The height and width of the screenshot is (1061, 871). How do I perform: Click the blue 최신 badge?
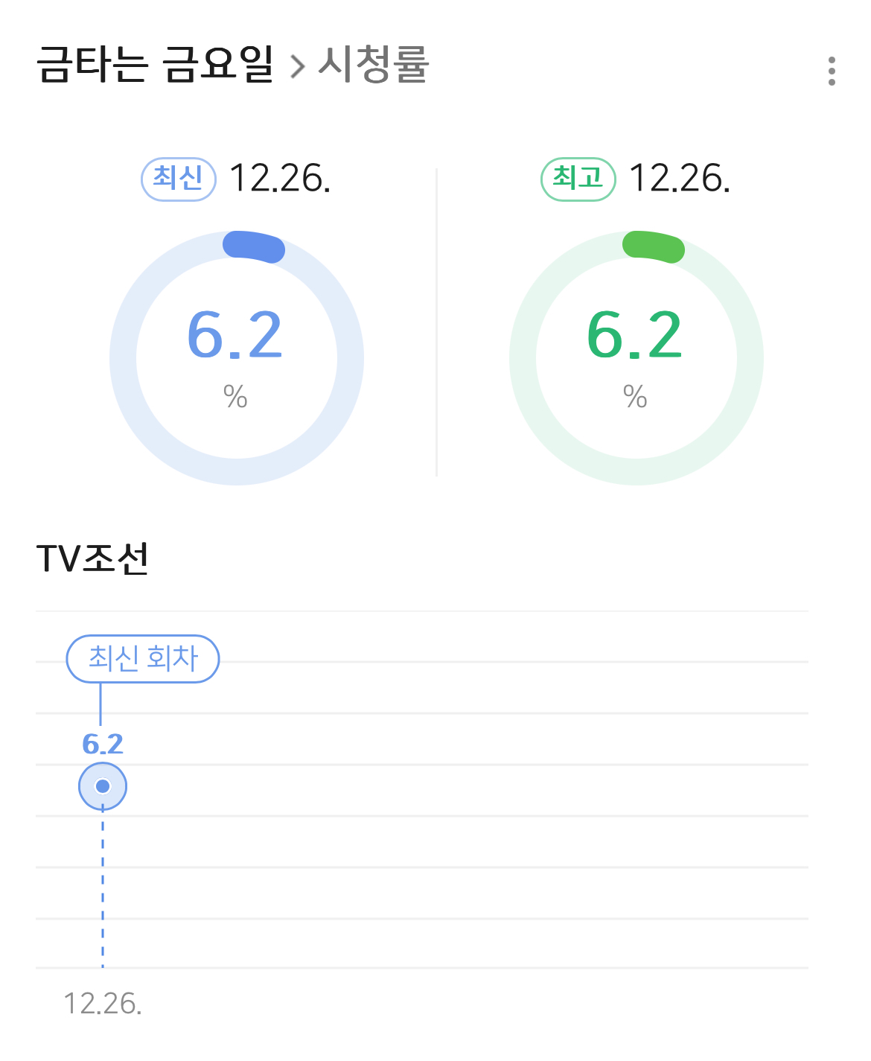[x=179, y=179]
